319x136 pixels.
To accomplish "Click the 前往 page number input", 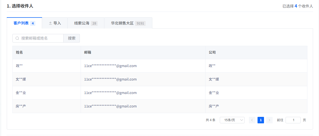I will point(293,120).
